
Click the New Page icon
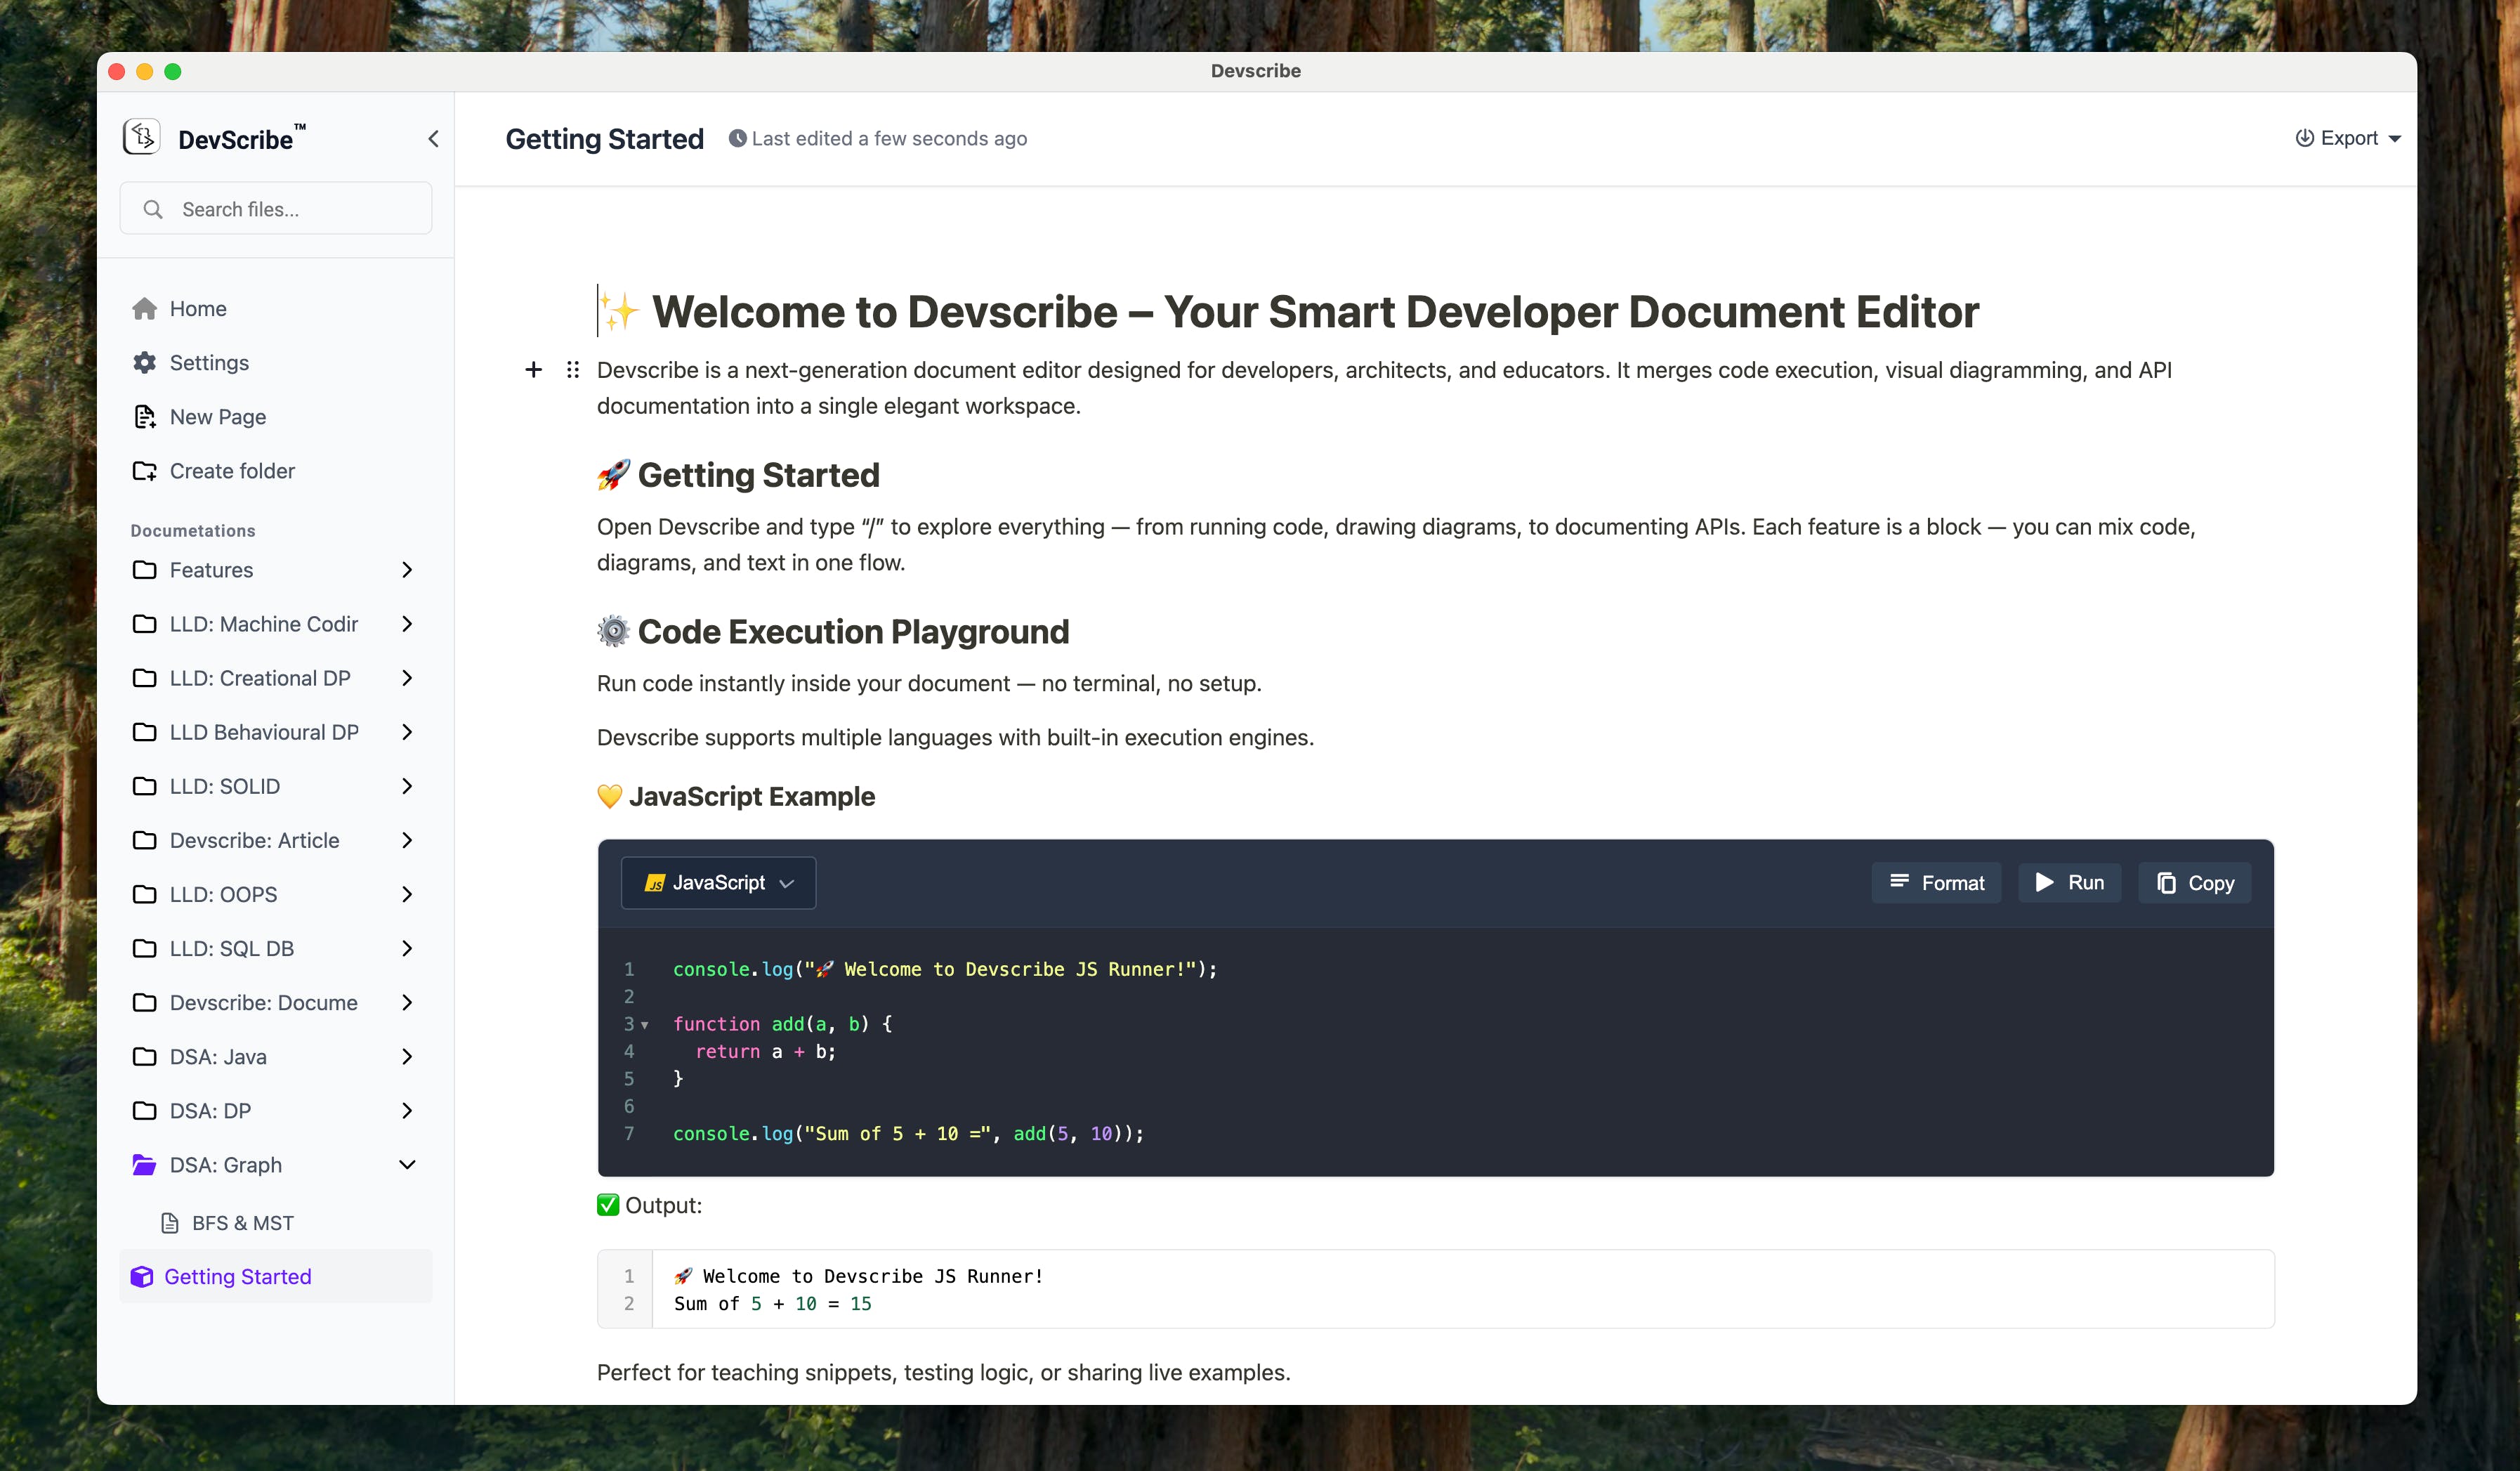[x=145, y=417]
